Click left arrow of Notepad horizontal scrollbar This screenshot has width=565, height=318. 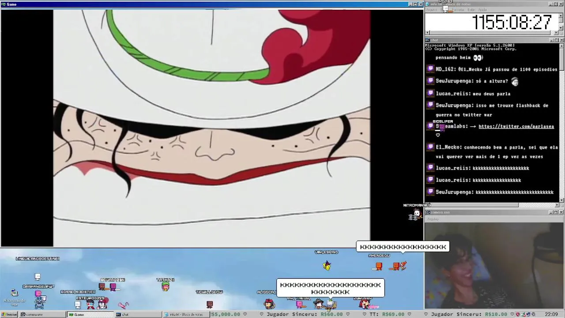427,33
